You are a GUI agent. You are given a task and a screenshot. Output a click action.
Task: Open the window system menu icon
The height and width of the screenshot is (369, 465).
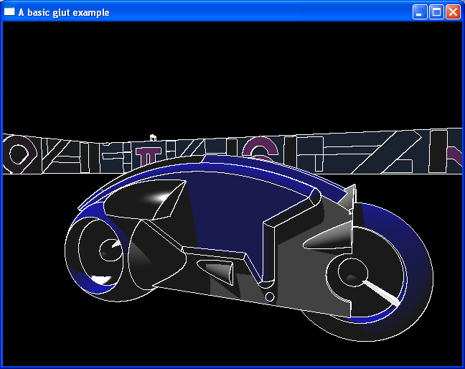click(x=9, y=11)
